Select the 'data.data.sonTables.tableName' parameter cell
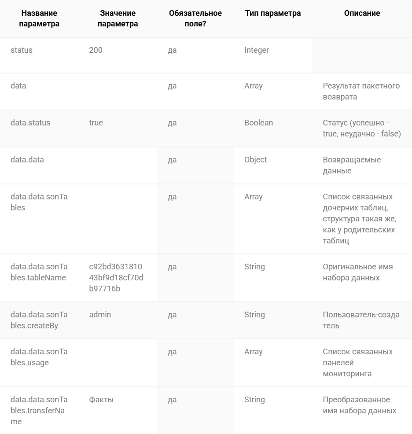Image resolution: width=412 pixels, height=434 pixels. click(x=39, y=272)
